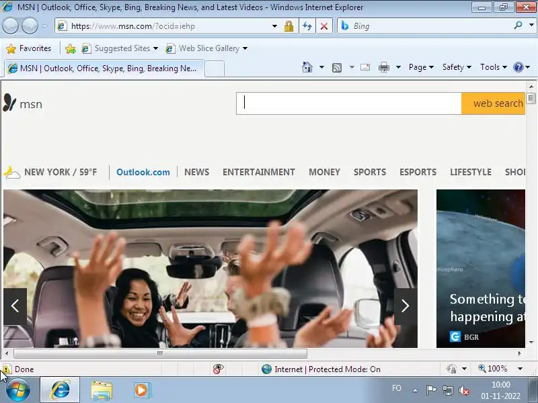Click the zoom level 100% button
538x403 pixels.
pos(493,369)
